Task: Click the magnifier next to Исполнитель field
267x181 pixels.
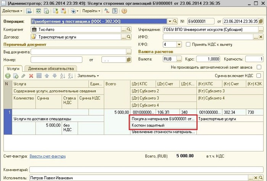Action: coord(261,178)
